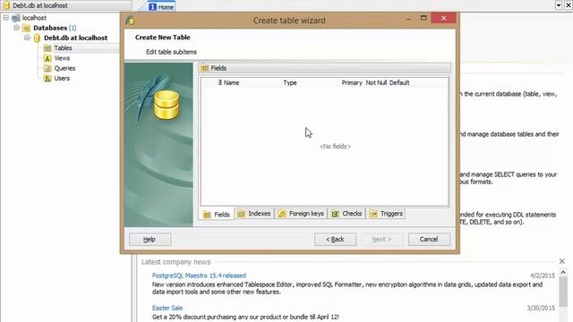The width and height of the screenshot is (573, 322).
Task: Click the Type column header
Action: coord(290,83)
